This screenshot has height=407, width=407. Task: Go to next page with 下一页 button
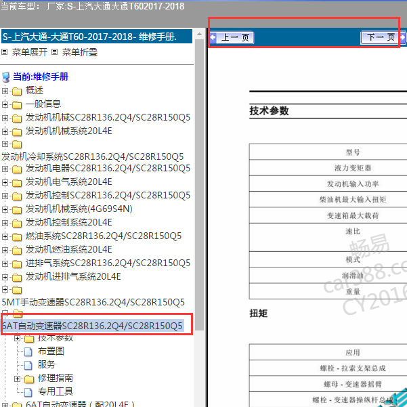383,37
